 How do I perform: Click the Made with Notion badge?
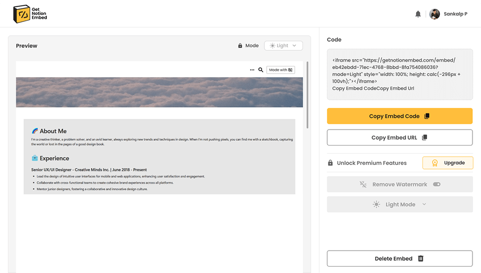[x=280, y=70]
